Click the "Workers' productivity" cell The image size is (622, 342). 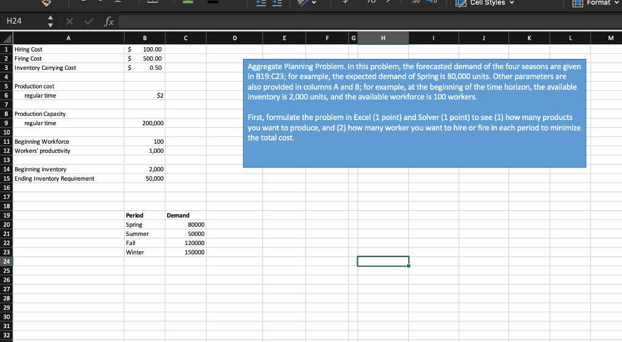point(69,151)
